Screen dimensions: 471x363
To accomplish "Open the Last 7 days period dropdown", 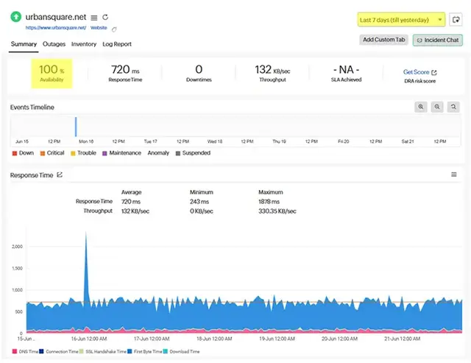I will click(x=401, y=20).
